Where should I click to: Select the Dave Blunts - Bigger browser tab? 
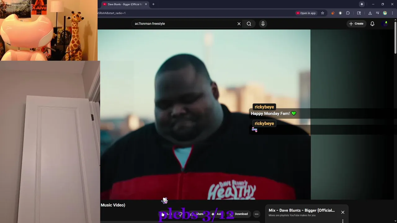click(x=125, y=4)
